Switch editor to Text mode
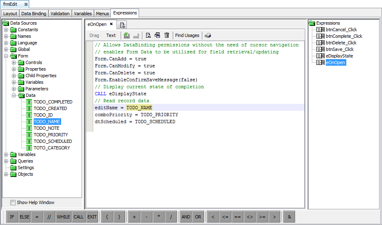 (x=111, y=35)
